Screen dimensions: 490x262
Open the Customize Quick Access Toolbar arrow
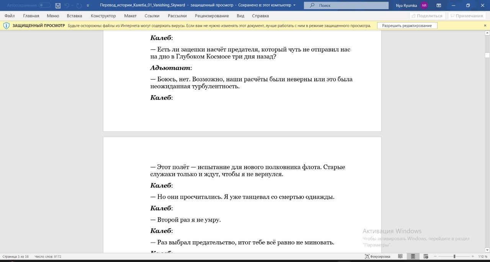point(88,6)
